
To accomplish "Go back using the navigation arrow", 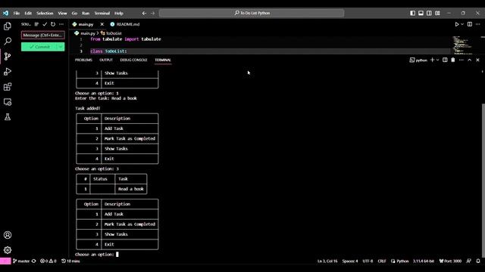I will click(144, 14).
